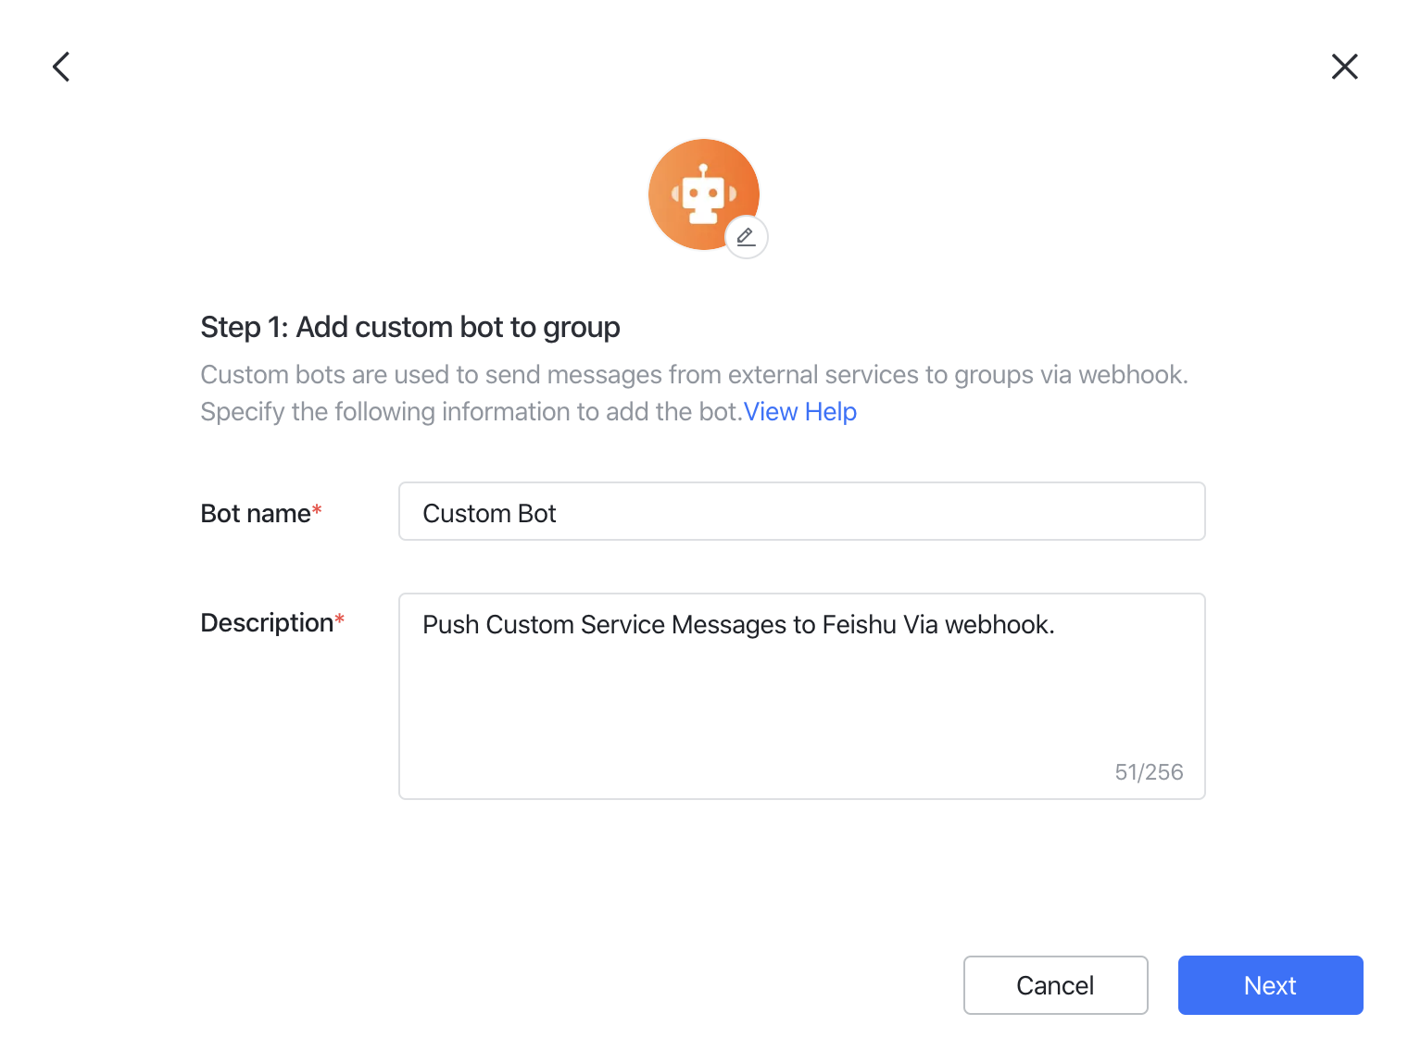Screen dimensions: 1408x1063
Task: Click the gray webhook explanation paragraph
Action: [x=694, y=375]
